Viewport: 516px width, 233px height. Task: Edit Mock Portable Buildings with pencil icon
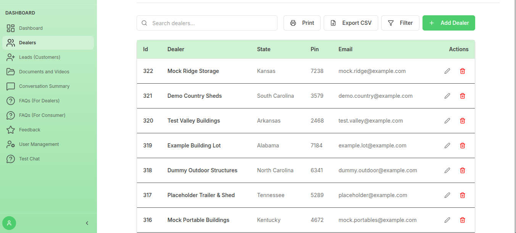(447, 220)
